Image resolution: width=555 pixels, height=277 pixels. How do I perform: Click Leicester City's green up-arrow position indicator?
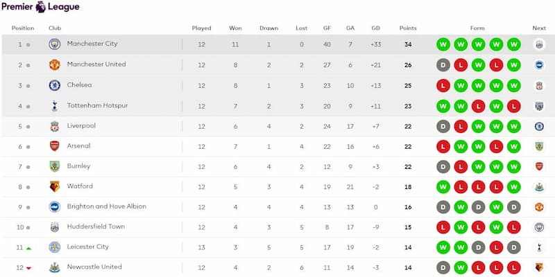pos(28,249)
